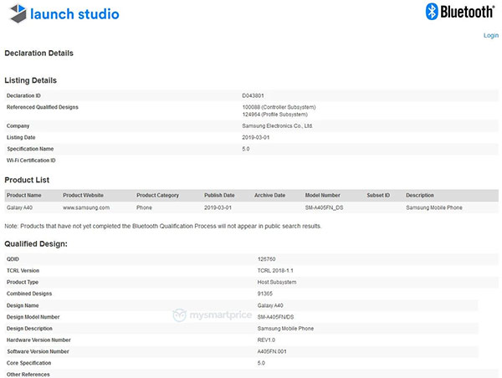Click the Publish Date column header

(x=219, y=195)
